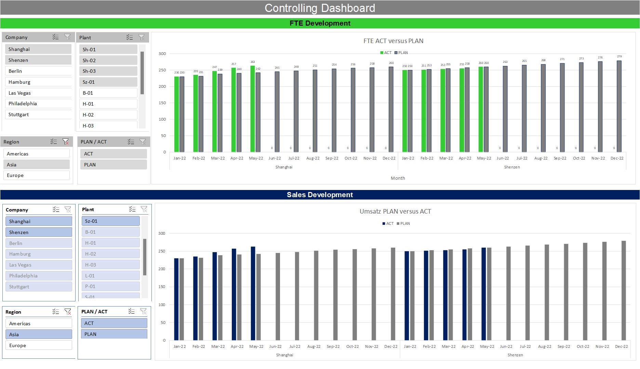This screenshot has width=640, height=369.
Task: Select Shenzen in Sales Company slicer
Action: pyautogui.click(x=39, y=232)
